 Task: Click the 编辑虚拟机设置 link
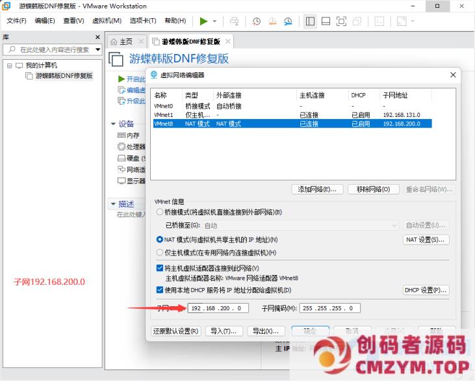(x=131, y=90)
